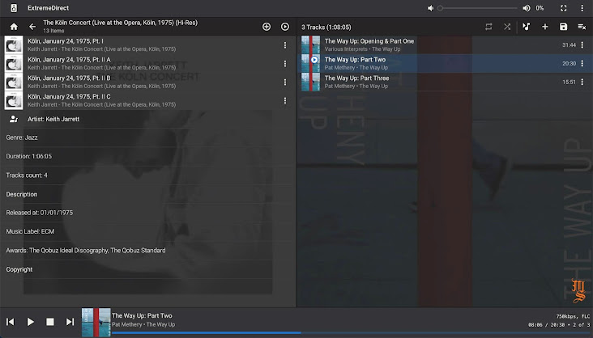Click the Opening & Part One cover thumbnail

click(x=310, y=45)
